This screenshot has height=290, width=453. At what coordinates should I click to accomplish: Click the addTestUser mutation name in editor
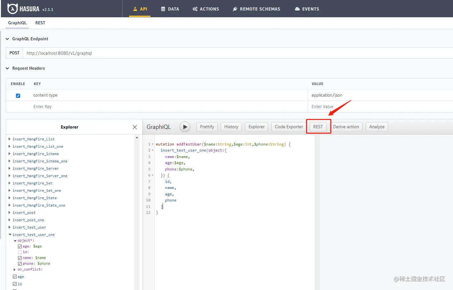tap(189, 144)
